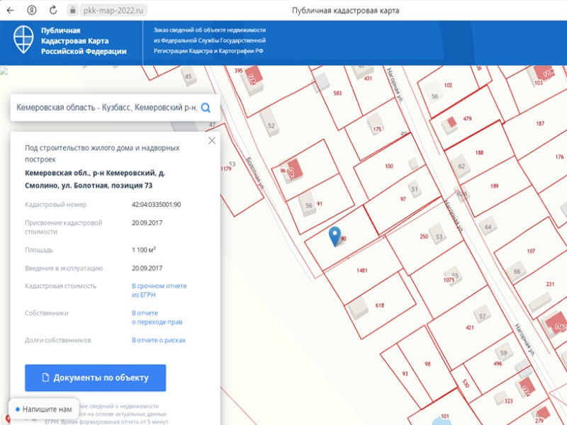Open the 'Напишите нам' chat widget

tap(43, 409)
